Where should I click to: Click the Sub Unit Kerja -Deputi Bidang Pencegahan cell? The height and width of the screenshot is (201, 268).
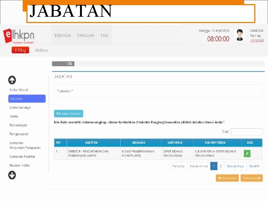point(217,153)
